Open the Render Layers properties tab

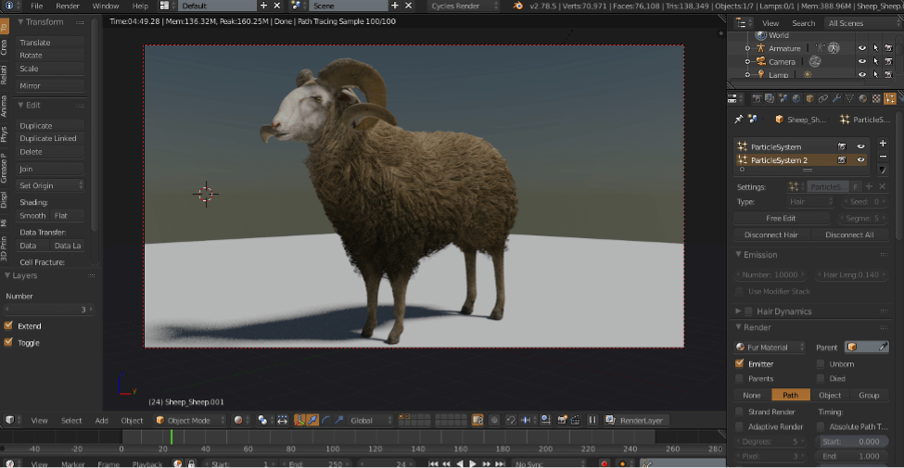[x=770, y=98]
